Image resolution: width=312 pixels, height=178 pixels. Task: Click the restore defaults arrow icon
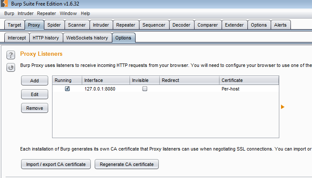tap(11, 67)
